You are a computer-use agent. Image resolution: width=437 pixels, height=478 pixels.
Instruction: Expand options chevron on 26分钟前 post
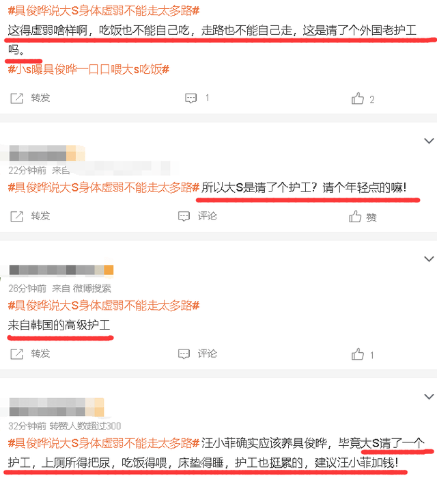[429, 258]
